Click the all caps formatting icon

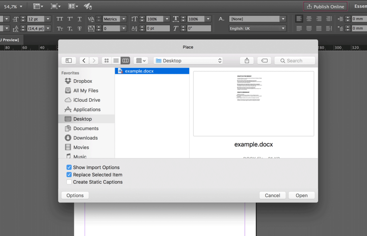click(x=60, y=19)
